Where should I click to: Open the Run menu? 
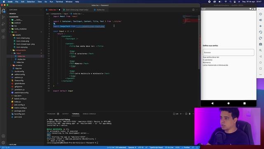[51, 2]
